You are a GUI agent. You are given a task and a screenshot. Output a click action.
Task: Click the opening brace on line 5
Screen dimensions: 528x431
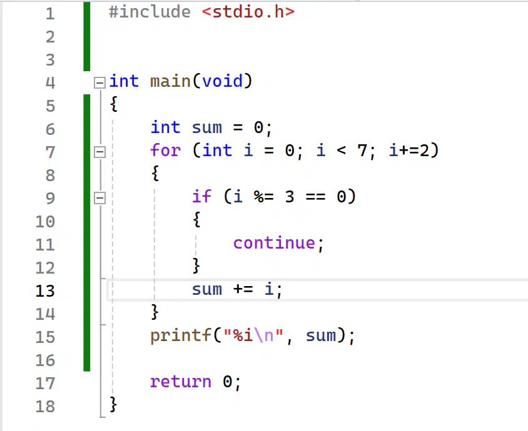pos(114,104)
